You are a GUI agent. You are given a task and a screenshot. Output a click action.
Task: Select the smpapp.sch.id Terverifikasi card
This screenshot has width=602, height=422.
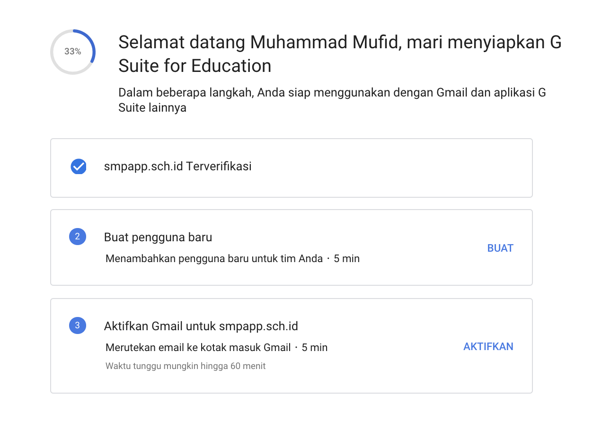(x=291, y=167)
